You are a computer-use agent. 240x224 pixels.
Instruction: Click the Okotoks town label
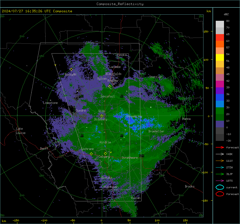[107, 178]
